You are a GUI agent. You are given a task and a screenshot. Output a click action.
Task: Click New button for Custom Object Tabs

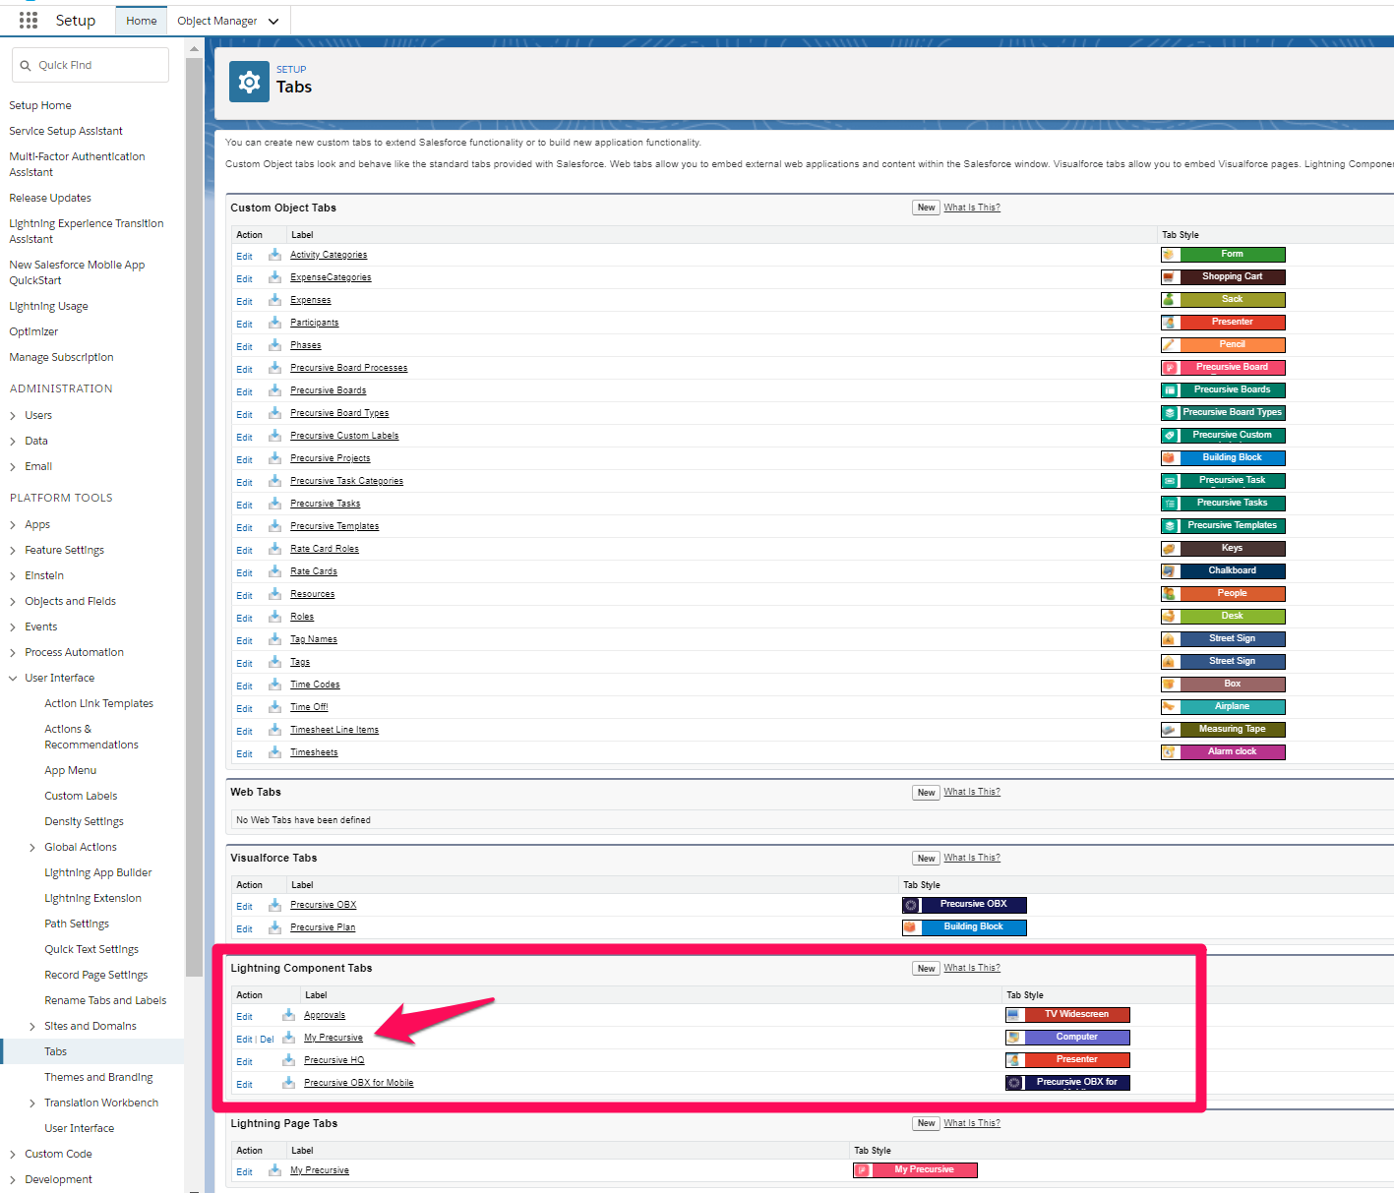[926, 208]
